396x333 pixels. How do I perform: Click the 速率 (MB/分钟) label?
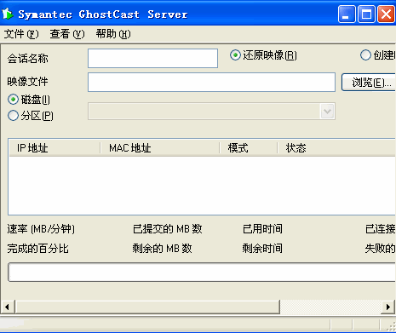click(x=41, y=229)
